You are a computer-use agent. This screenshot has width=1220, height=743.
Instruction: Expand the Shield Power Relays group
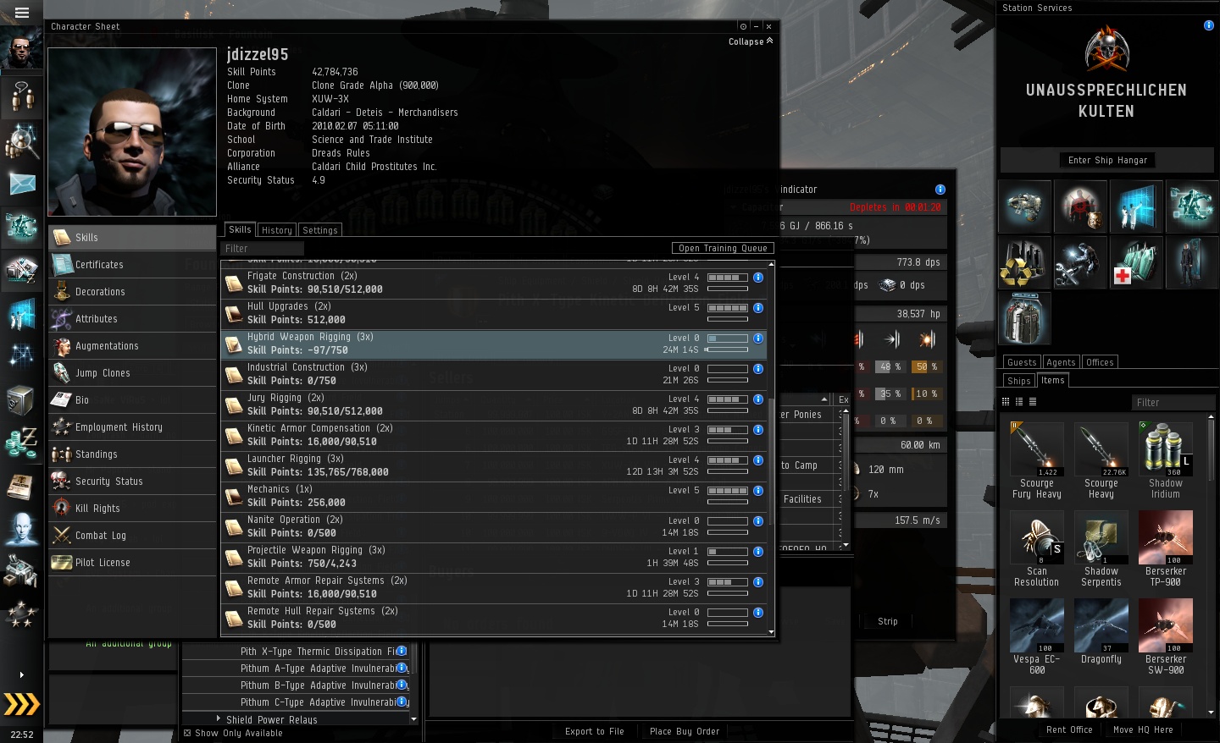pyautogui.click(x=219, y=718)
